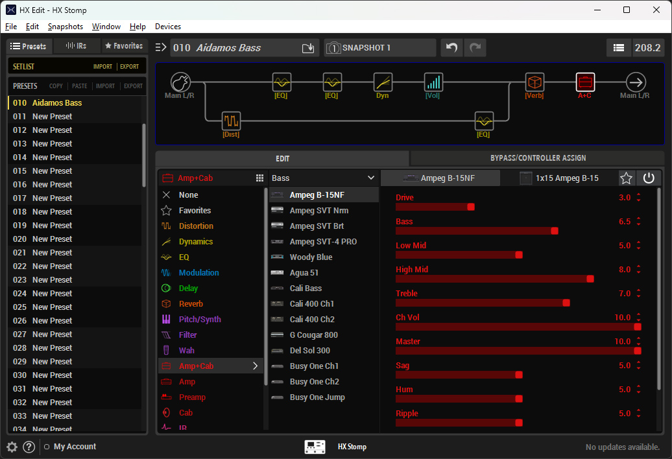This screenshot has width=672, height=459.
Task: Open the help question mark icon
Action: point(29,447)
